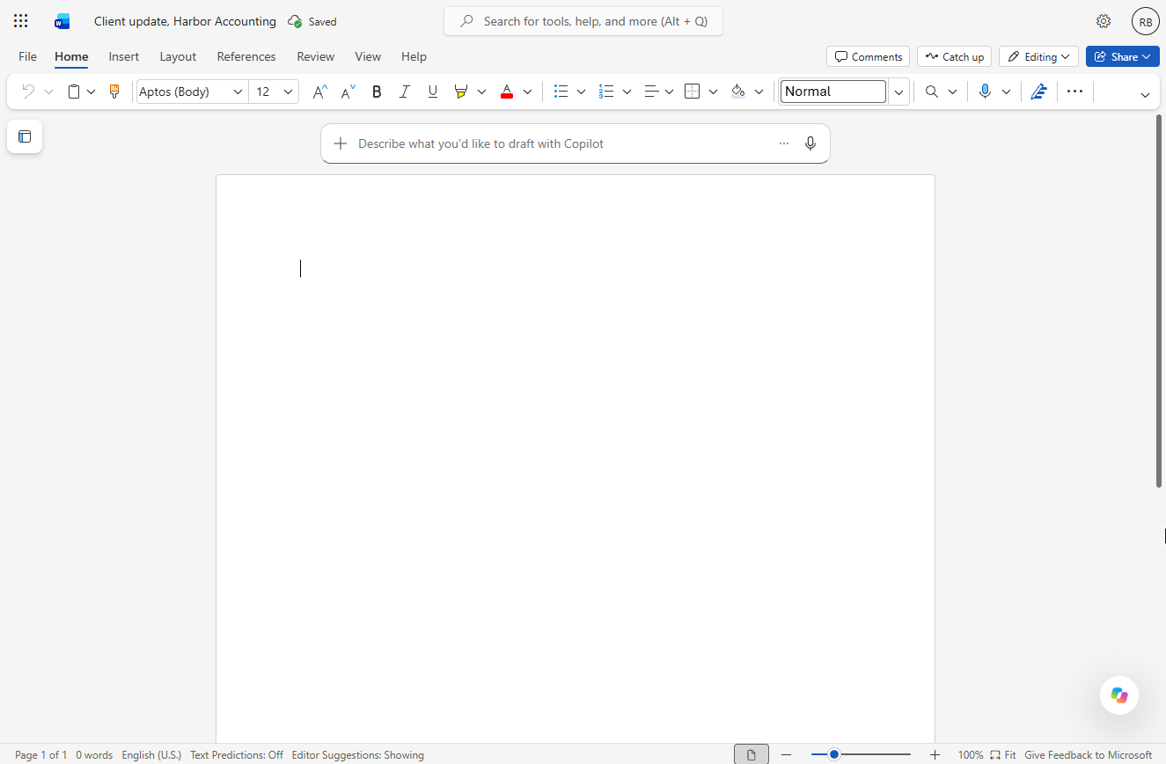Viewport: 1166px width, 764px height.
Task: Switch to the Insert tab
Action: point(124,56)
